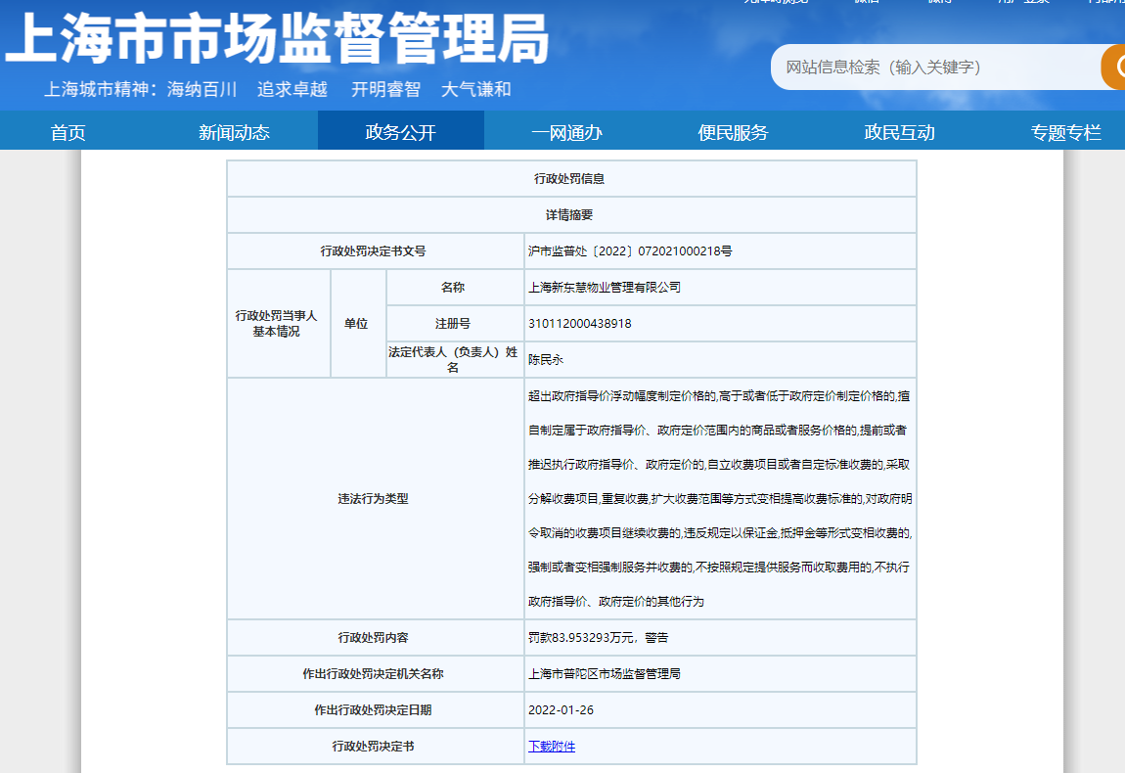Select the 政务公开 navigation tab
Screen dimensions: 1125x773
(400, 131)
